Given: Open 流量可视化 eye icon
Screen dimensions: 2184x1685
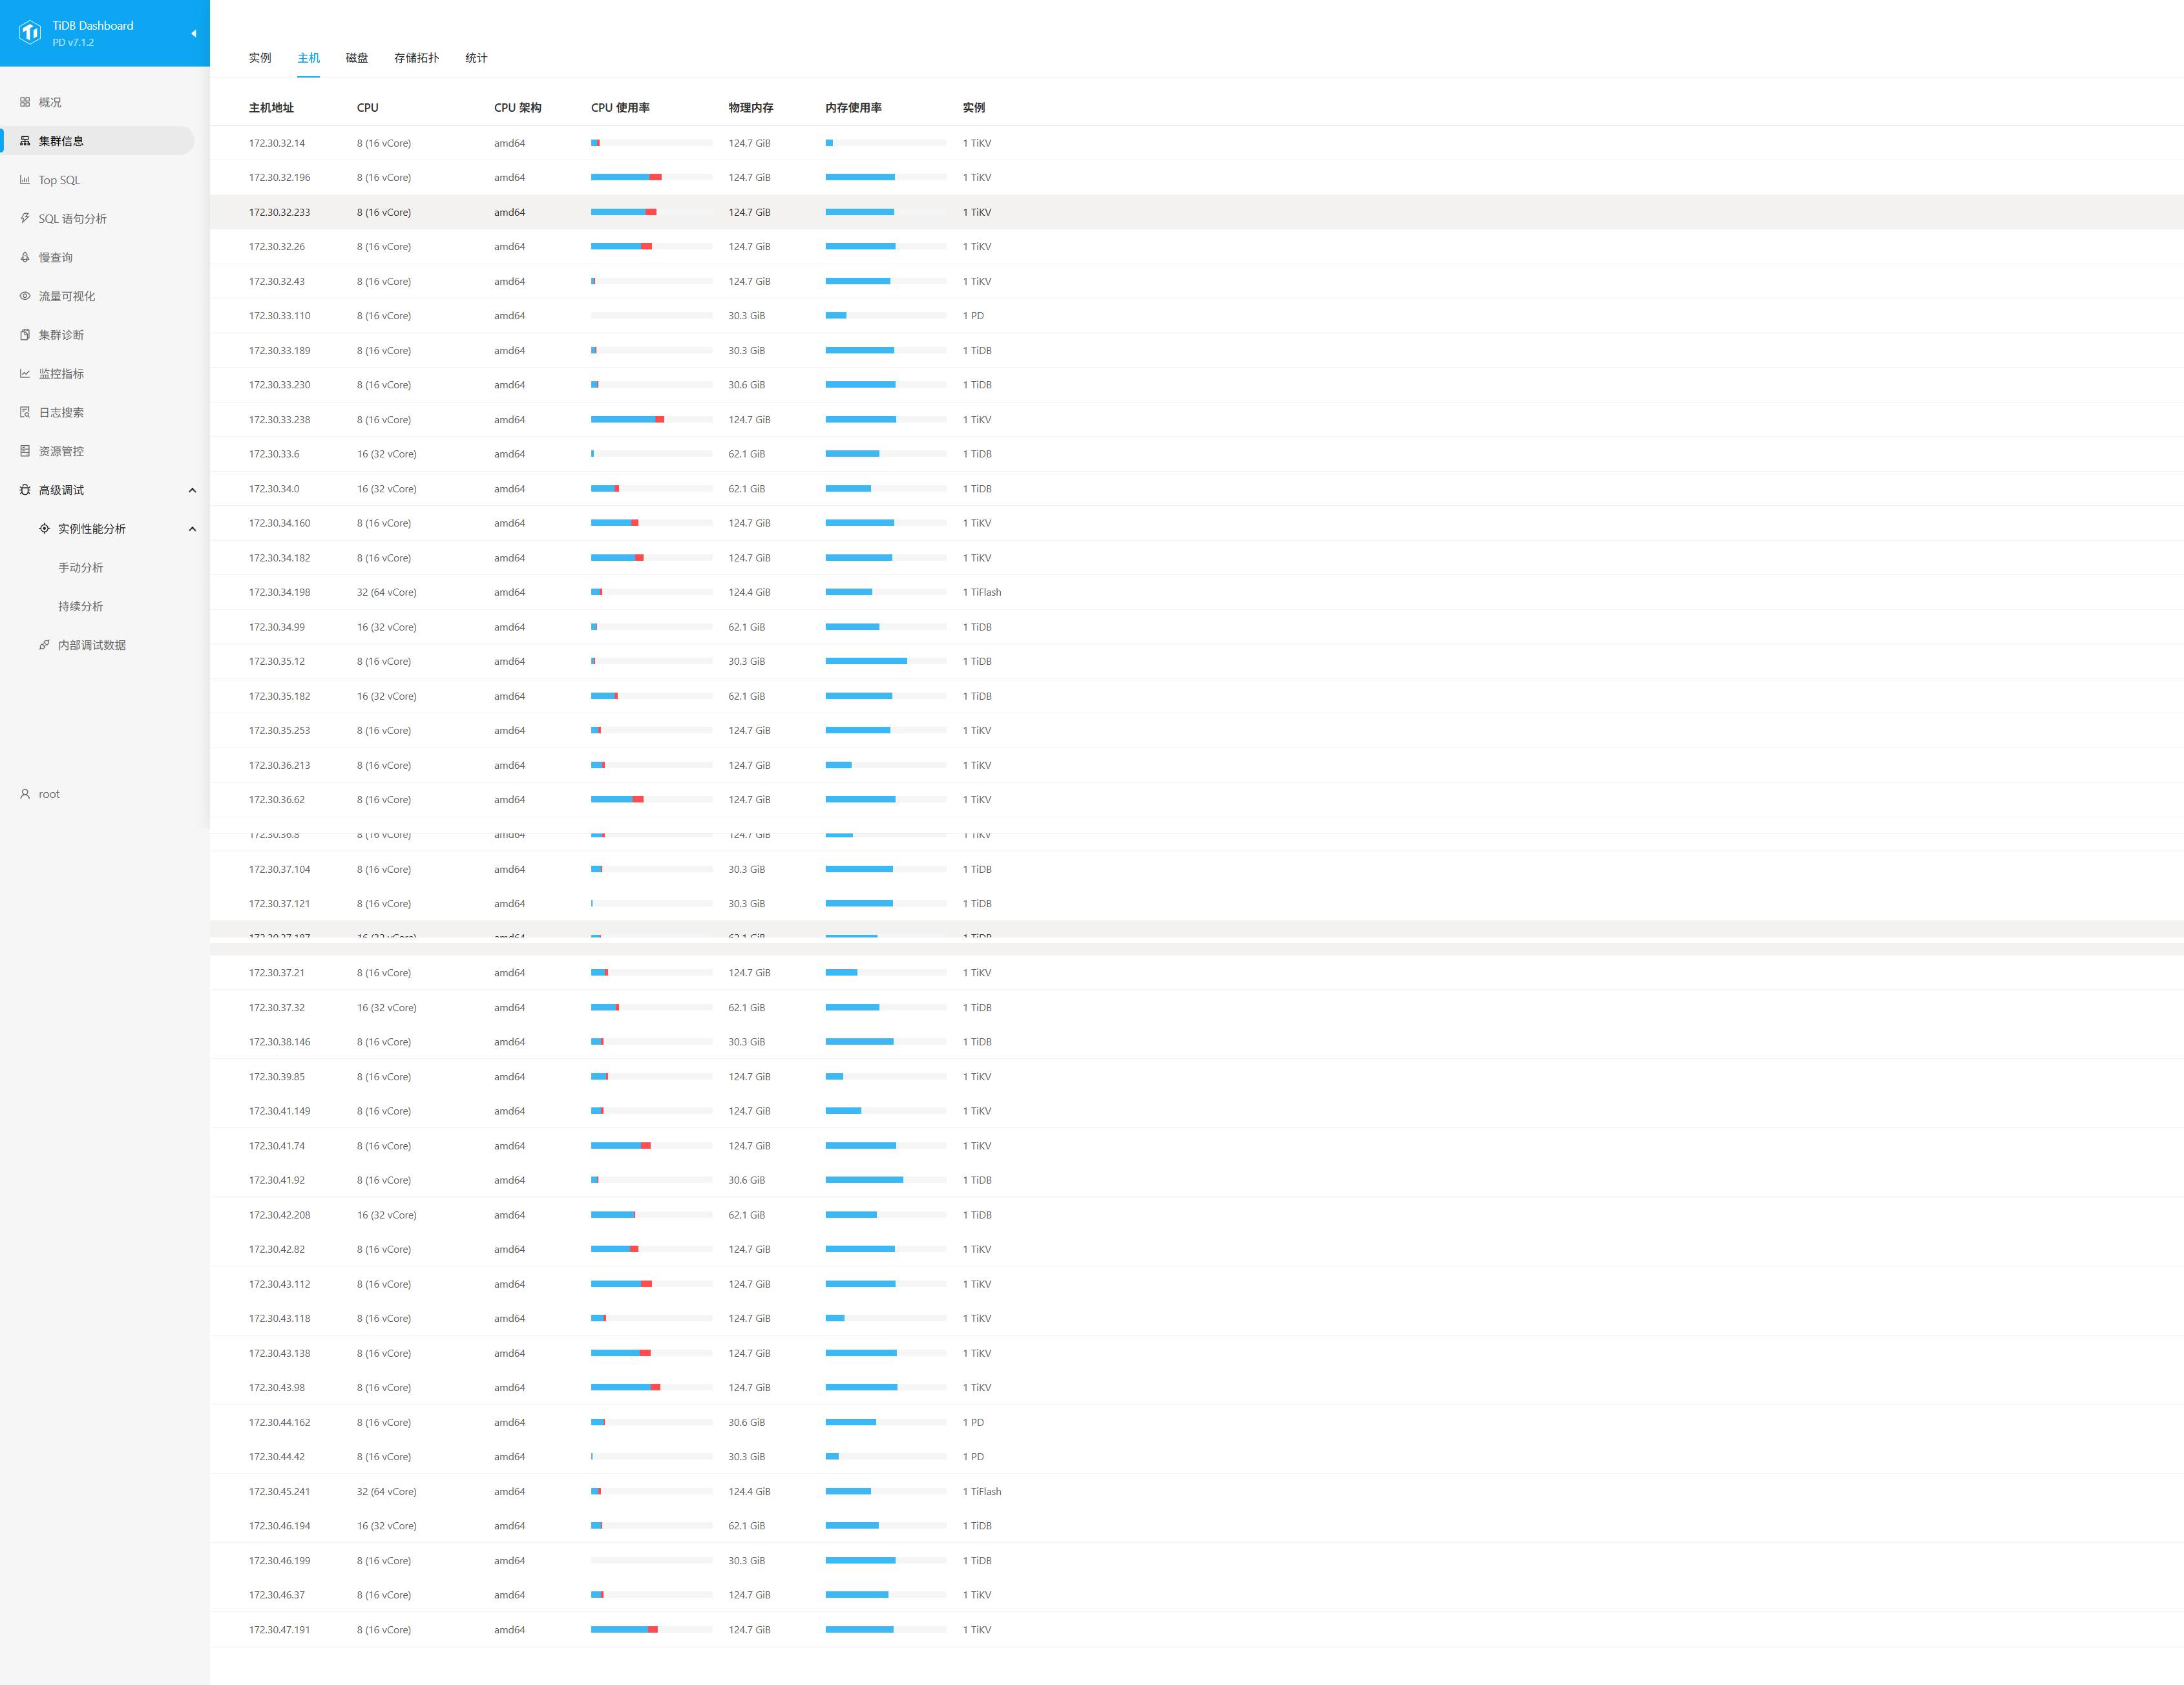Looking at the screenshot, I should 25,296.
